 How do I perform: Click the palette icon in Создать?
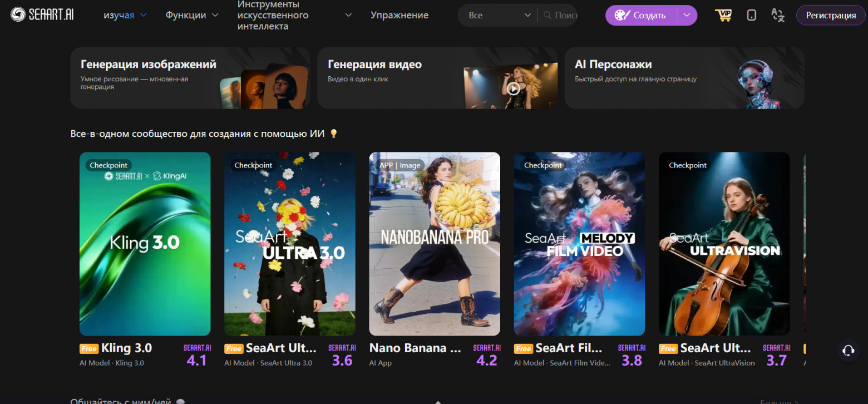(x=622, y=15)
